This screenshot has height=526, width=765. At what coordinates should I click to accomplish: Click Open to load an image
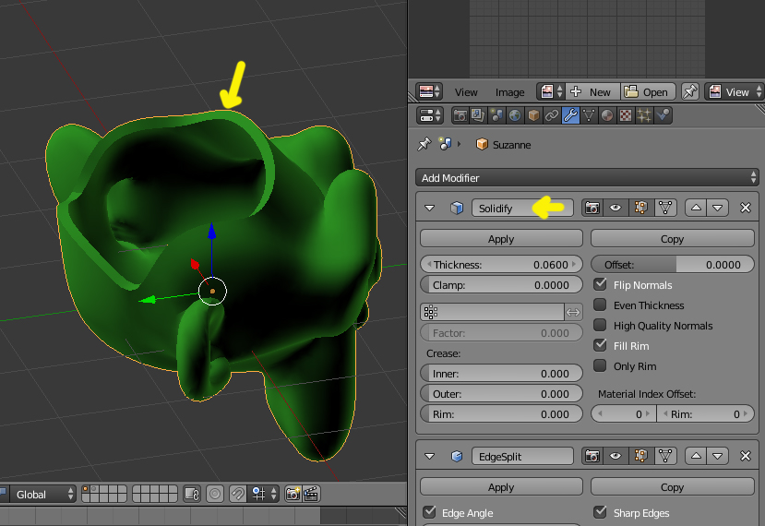[x=648, y=91]
